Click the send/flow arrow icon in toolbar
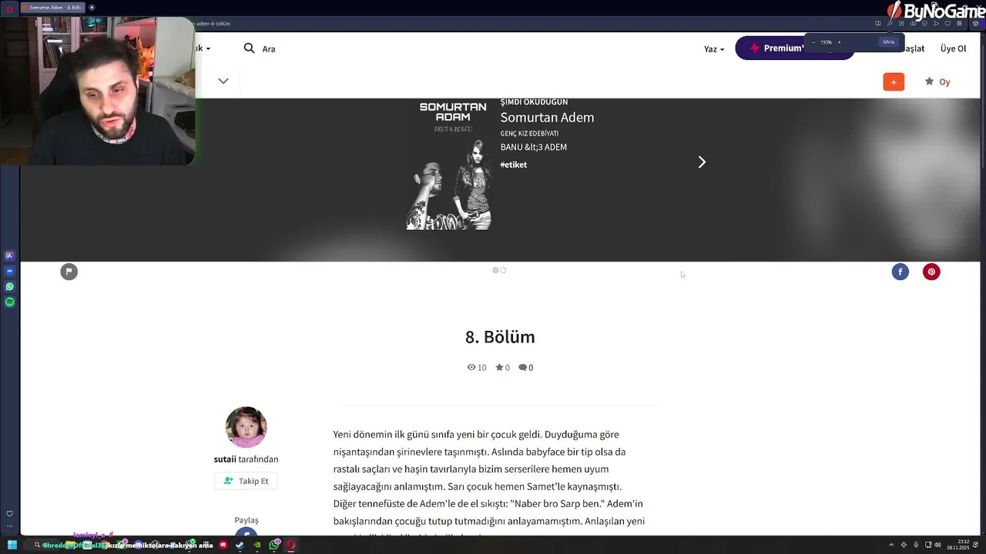Image resolution: width=986 pixels, height=554 pixels. [x=936, y=23]
